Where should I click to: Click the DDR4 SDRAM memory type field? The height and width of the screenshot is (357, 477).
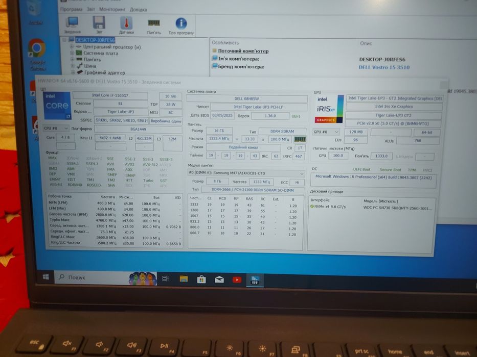pyautogui.click(x=282, y=132)
